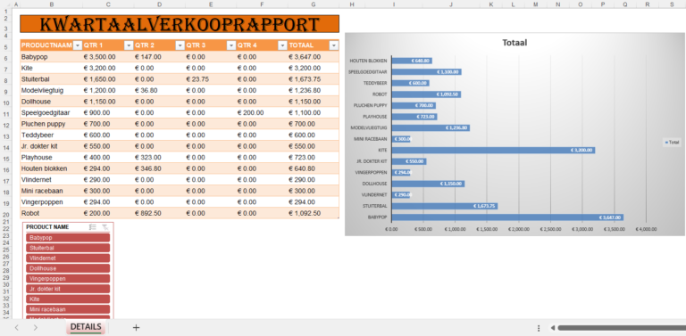Click the Stuiterbal QTR 3 cell € 23.75
This screenshot has height=336, width=686.
(211, 79)
